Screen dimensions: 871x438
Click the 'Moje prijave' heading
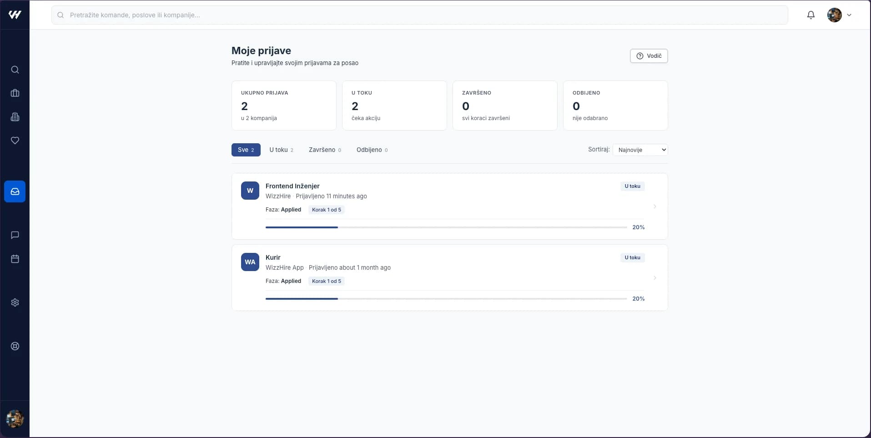(x=261, y=50)
